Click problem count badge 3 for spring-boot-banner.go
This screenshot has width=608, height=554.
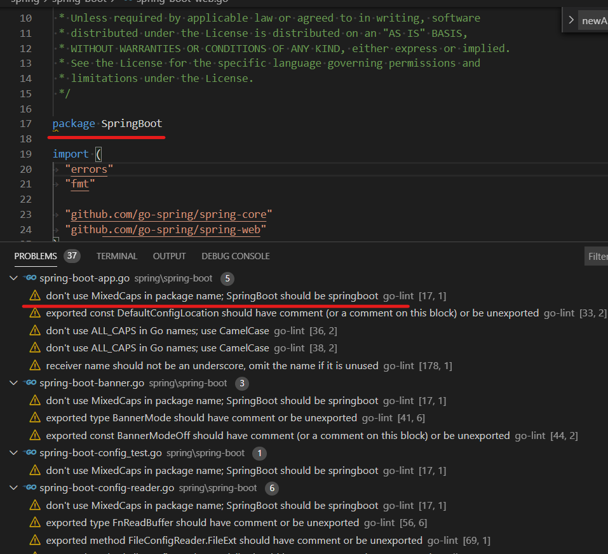point(242,383)
